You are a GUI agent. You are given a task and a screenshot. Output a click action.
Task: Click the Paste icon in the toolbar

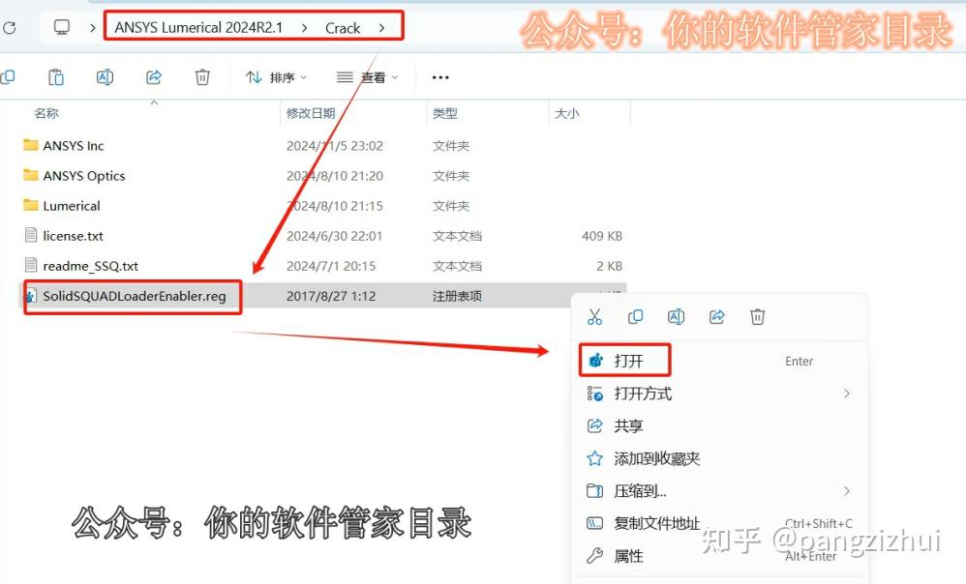[x=55, y=76]
